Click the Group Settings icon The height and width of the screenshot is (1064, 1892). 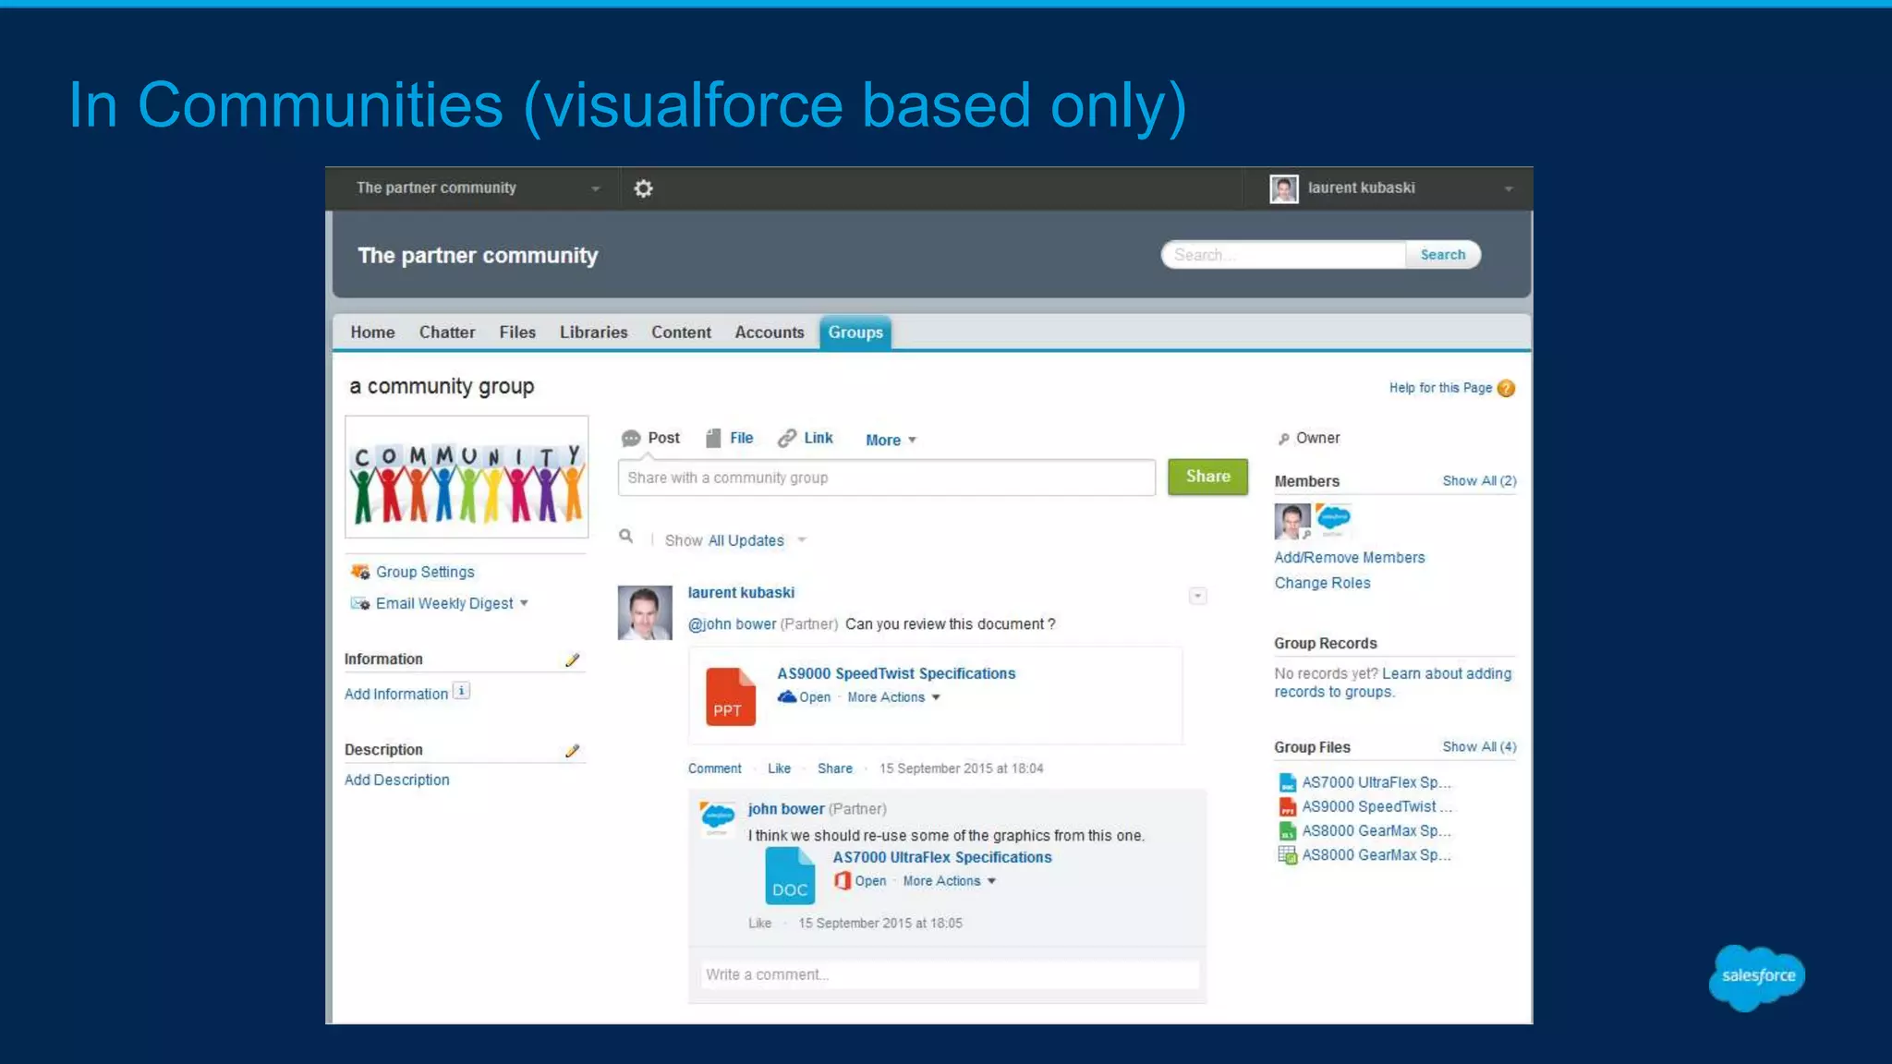point(359,572)
